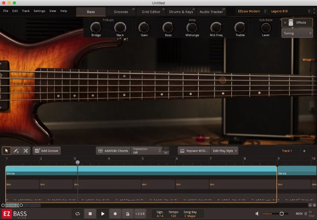This screenshot has width=317, height=220.
Task: Click bar 7 on the timeline ruler
Action: click(211, 158)
